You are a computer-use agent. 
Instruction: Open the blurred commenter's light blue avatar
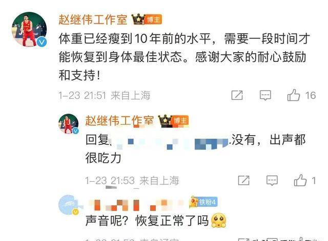tap(69, 205)
